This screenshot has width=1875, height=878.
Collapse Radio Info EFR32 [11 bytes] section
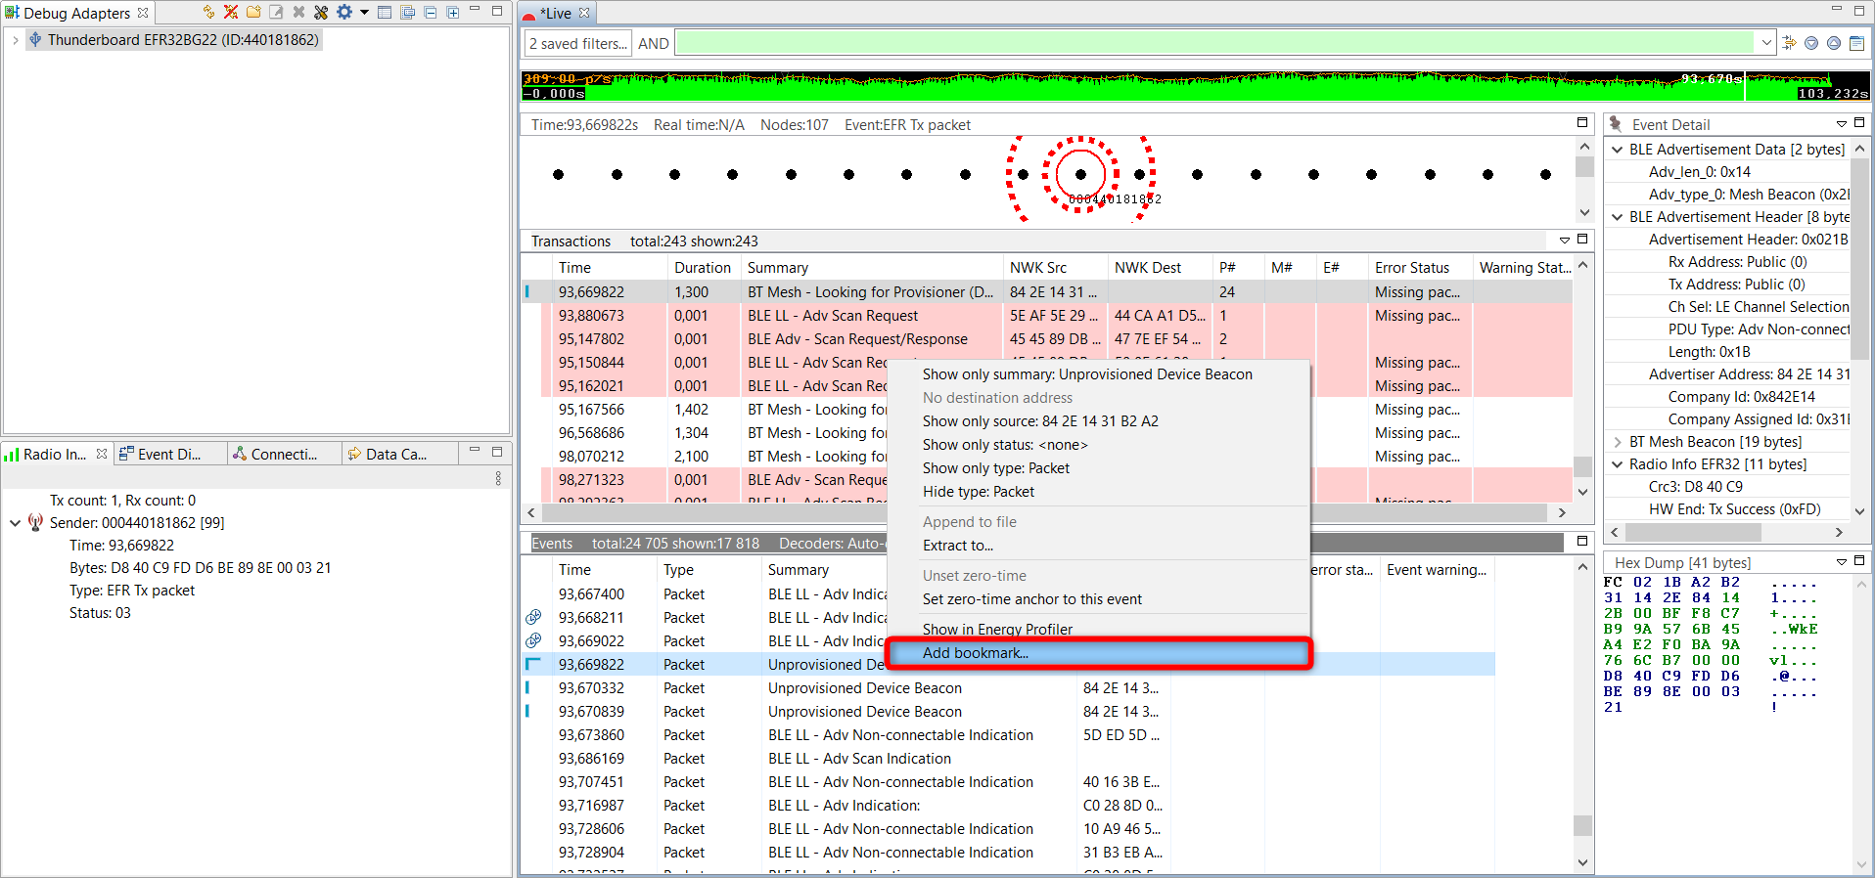pos(1618,464)
